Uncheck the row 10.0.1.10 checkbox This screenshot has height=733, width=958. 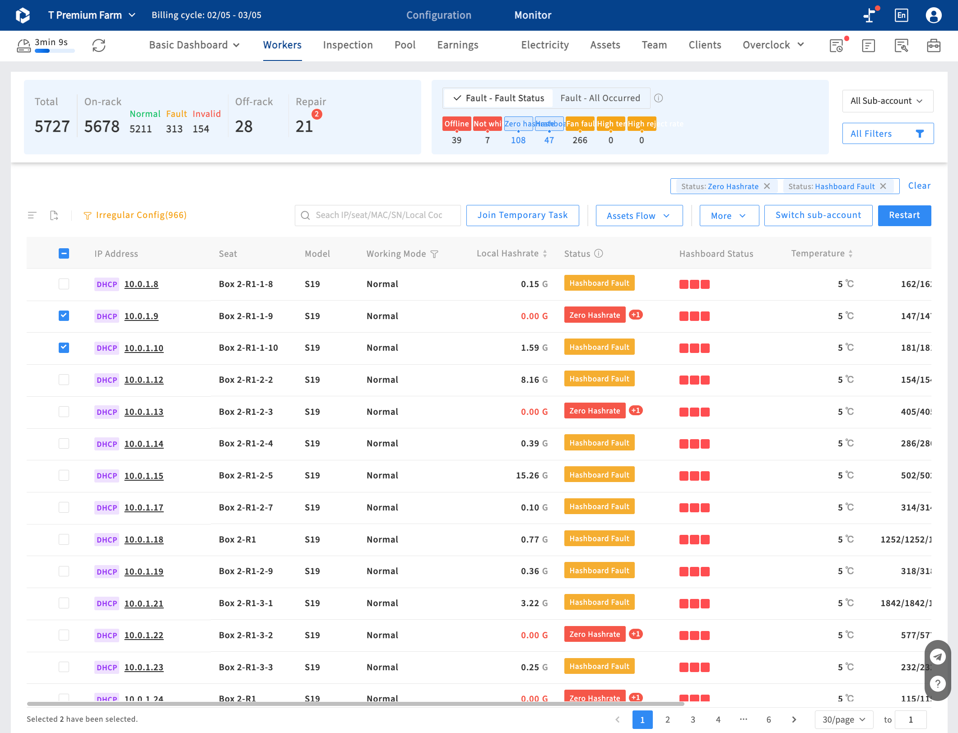64,348
